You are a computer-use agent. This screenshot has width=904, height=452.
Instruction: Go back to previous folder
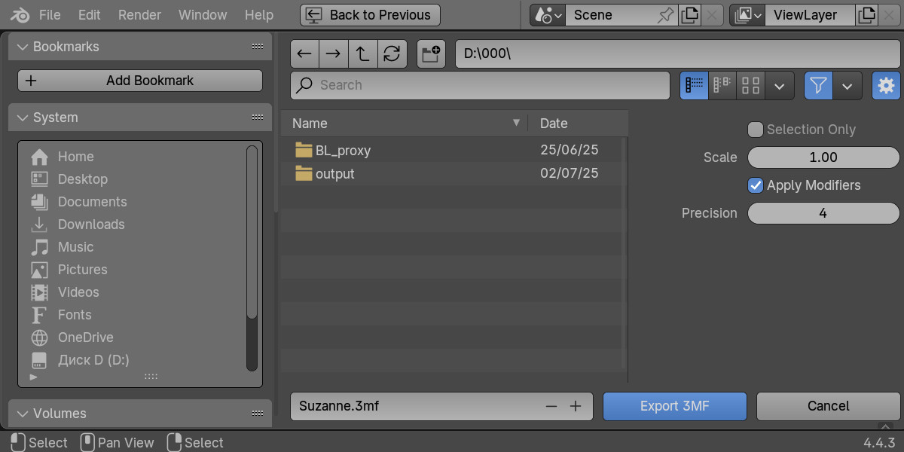304,53
